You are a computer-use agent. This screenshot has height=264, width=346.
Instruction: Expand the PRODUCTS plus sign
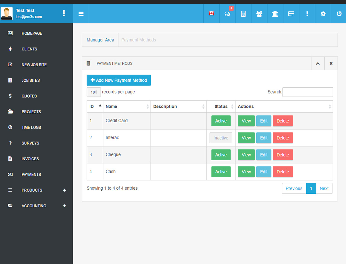click(65, 190)
